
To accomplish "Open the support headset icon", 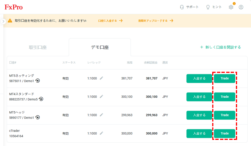I will click(x=182, y=7).
